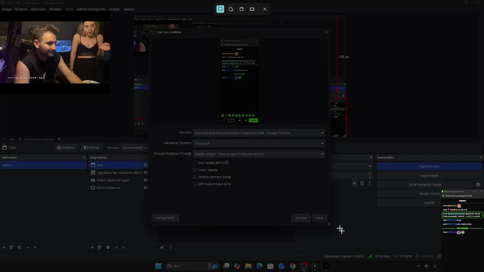Show hidden system tray icons

[419, 266]
